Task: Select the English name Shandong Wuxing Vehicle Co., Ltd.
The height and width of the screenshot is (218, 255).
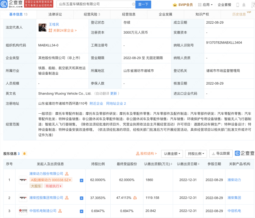Action: (x=65, y=93)
